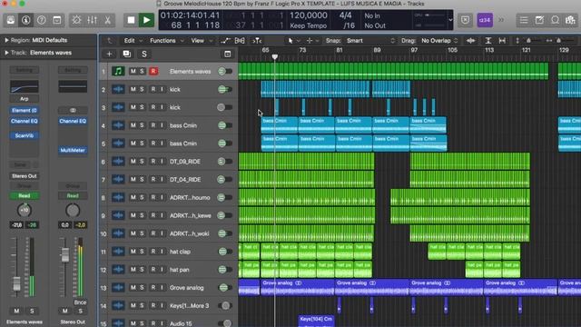The height and width of the screenshot is (327, 581).
Task: Toggle the Inspector button
Action: pyautogui.click(x=26, y=20)
